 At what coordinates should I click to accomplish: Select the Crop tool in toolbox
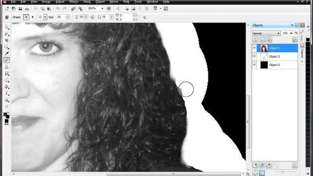[7, 40]
